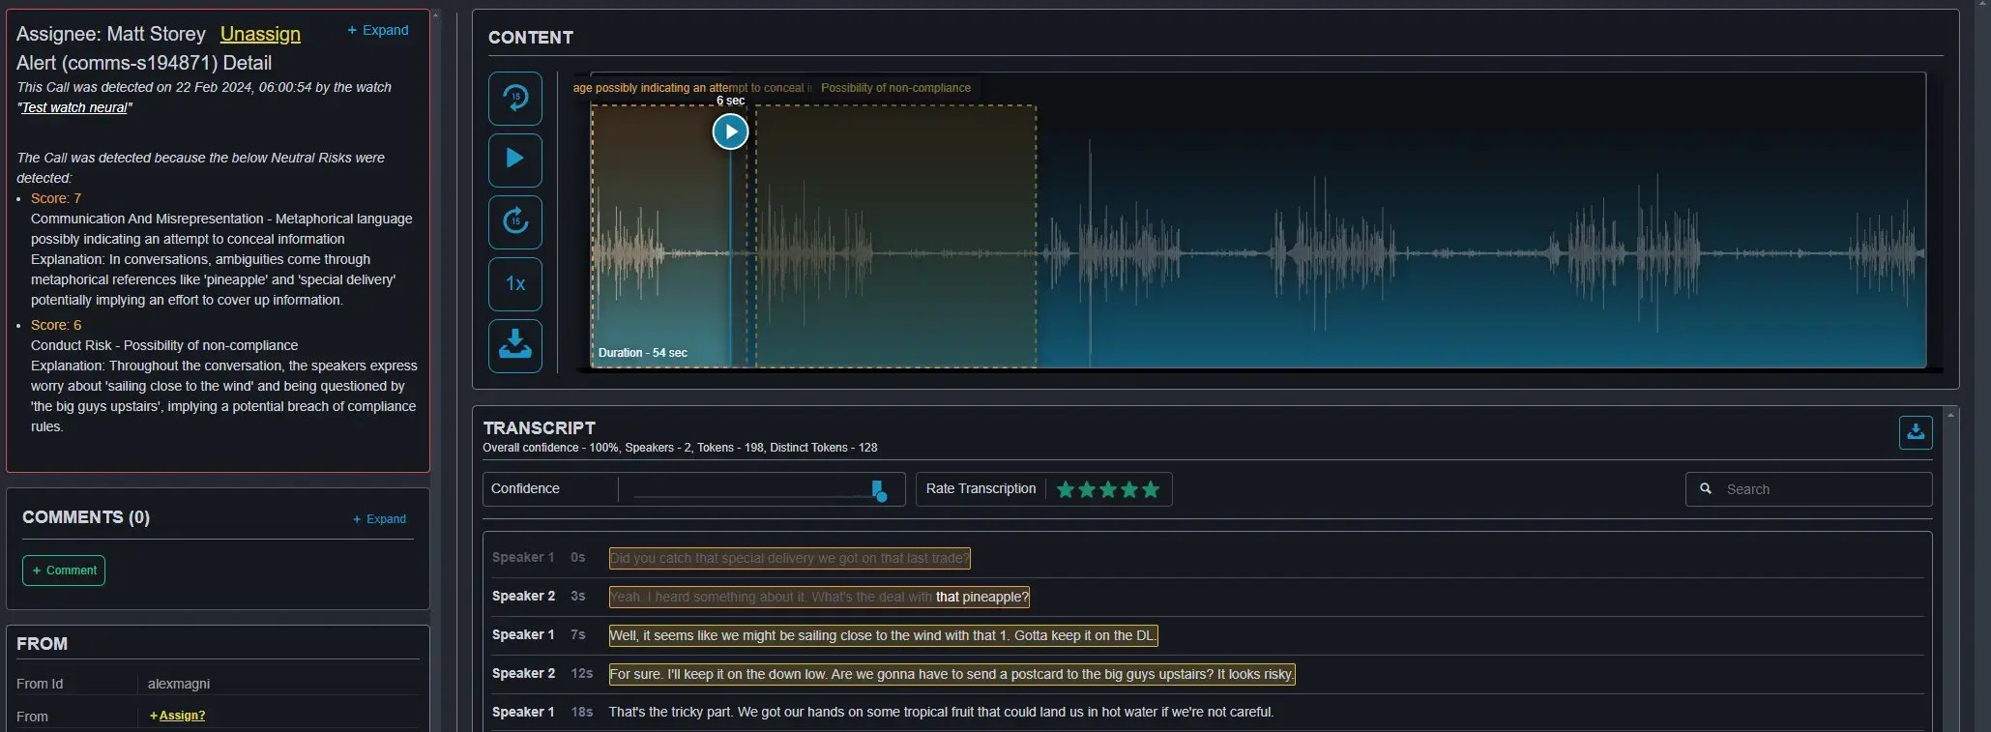Rewind audio 15 seconds
This screenshot has height=732, width=1991.
point(514,98)
